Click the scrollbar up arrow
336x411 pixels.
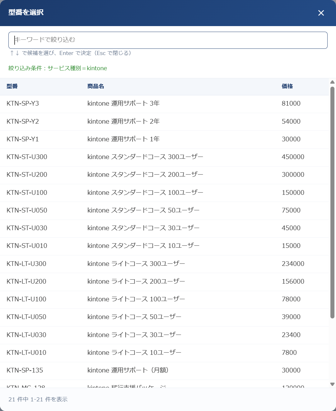point(332,82)
